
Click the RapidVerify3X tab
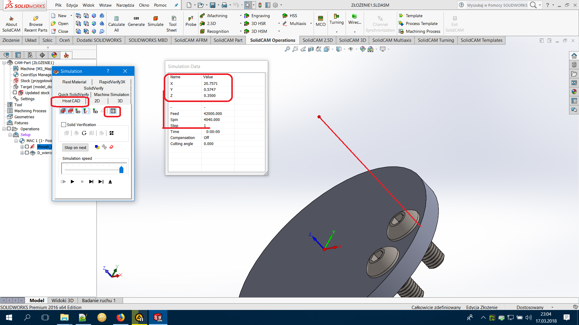(112, 82)
